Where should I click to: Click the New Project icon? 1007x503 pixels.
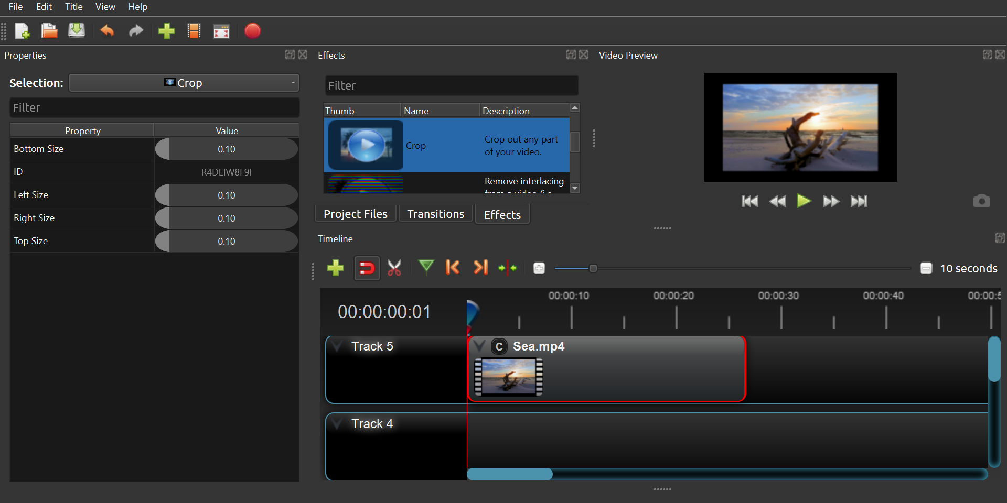tap(22, 31)
